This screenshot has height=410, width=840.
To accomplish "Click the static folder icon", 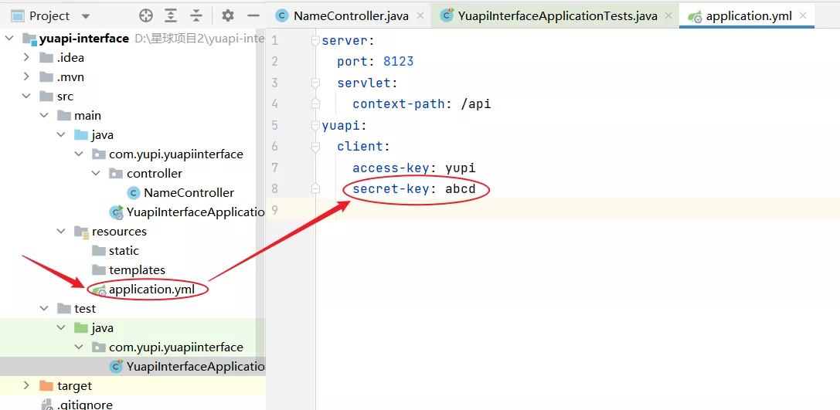I will (x=99, y=250).
